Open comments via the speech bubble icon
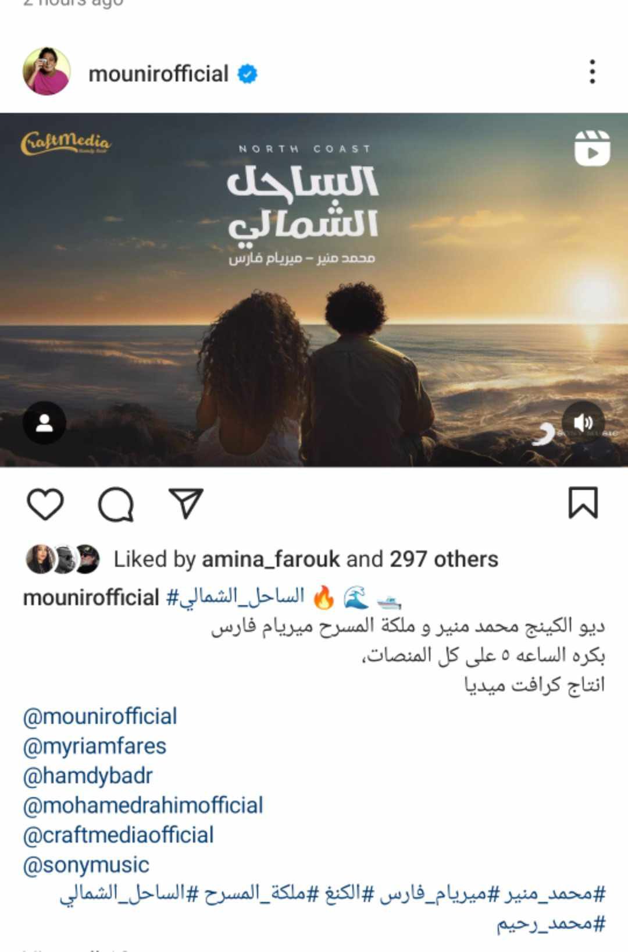628x952 pixels. click(116, 504)
